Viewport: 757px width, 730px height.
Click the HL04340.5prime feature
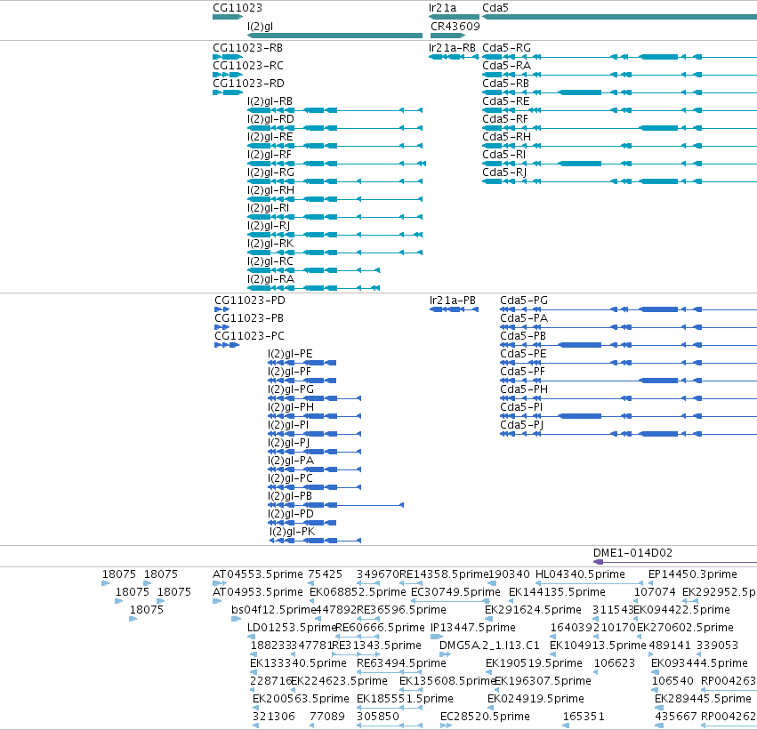(589, 583)
